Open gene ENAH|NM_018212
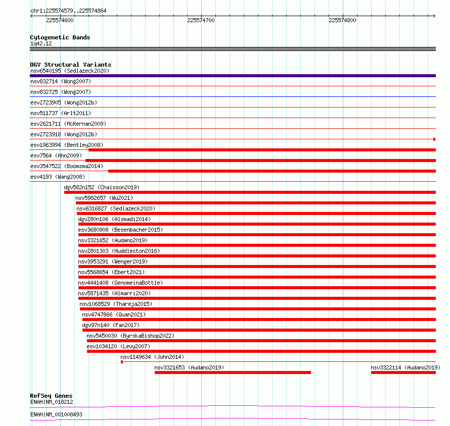This screenshot has height=426, width=450. 52,402
